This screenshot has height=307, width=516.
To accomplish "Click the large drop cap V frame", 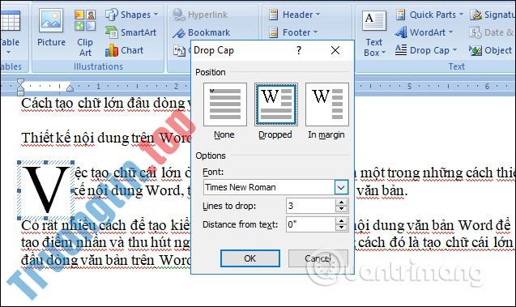I will (45, 190).
